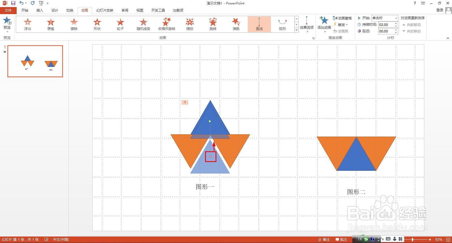Undo the last action
Screen dimensions: 452x243
pos(21,3)
